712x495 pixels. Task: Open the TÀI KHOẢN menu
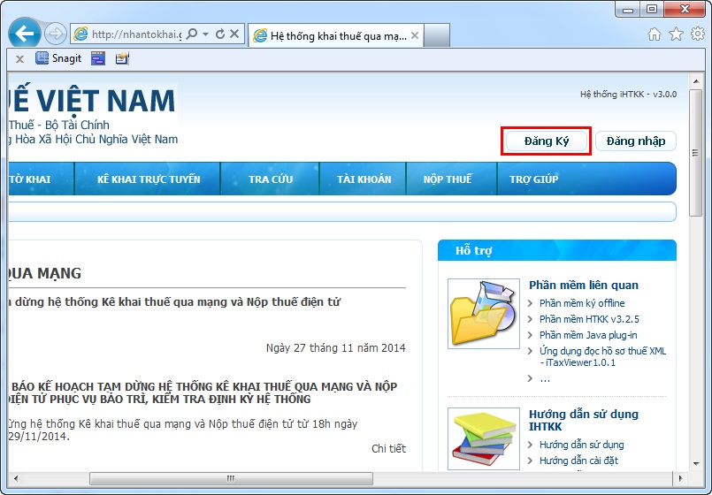pyautogui.click(x=364, y=179)
